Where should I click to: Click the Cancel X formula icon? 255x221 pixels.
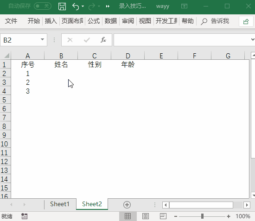tap(70, 40)
